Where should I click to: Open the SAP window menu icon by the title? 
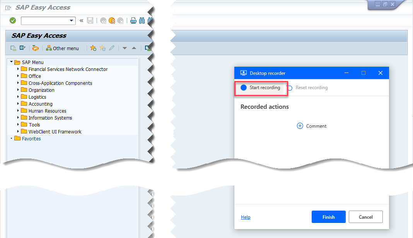pos(8,8)
